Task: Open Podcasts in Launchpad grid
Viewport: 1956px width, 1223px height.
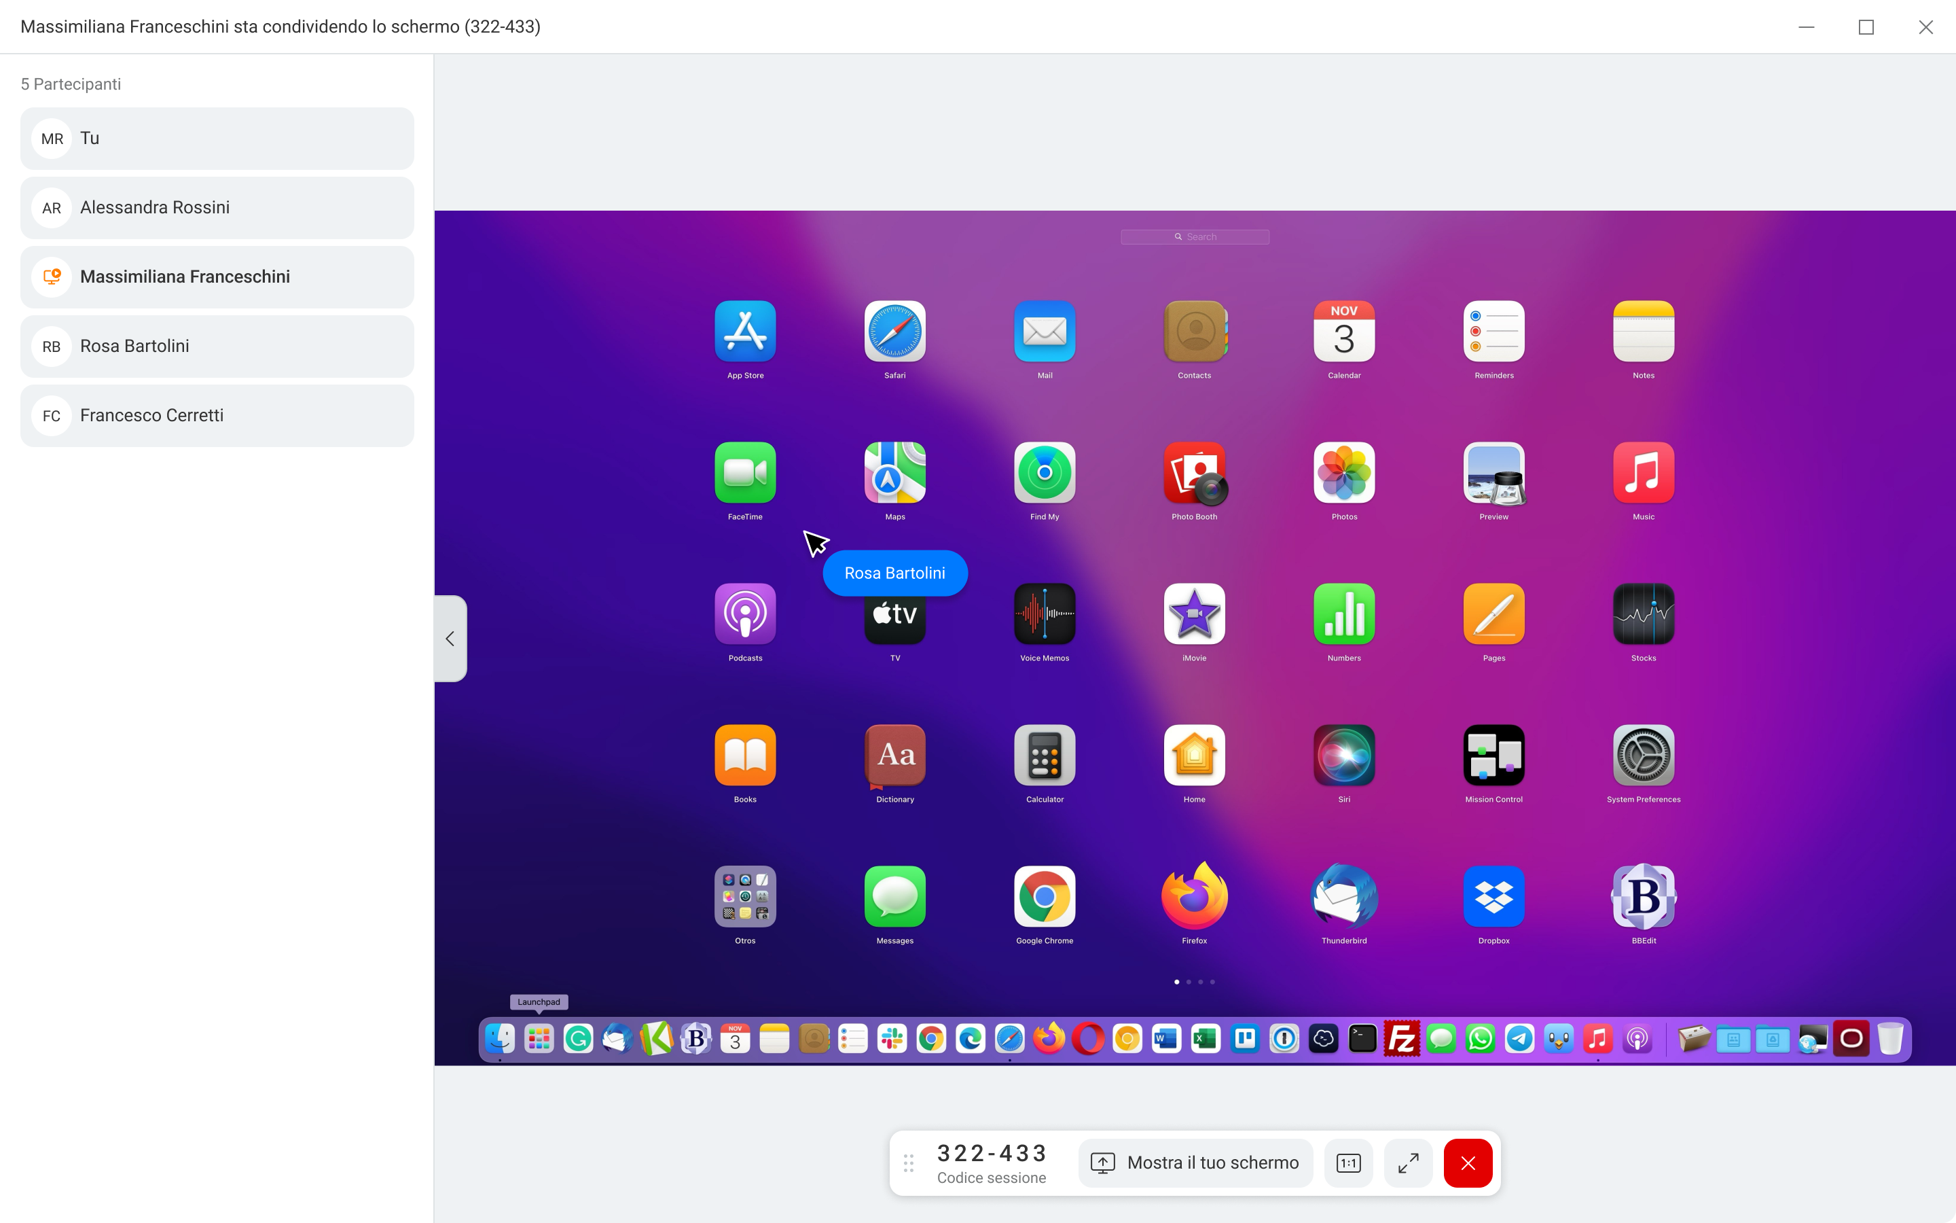Action: tap(745, 614)
